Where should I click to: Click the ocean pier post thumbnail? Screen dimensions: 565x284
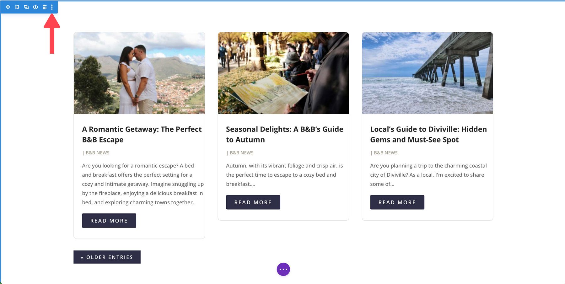tap(427, 73)
